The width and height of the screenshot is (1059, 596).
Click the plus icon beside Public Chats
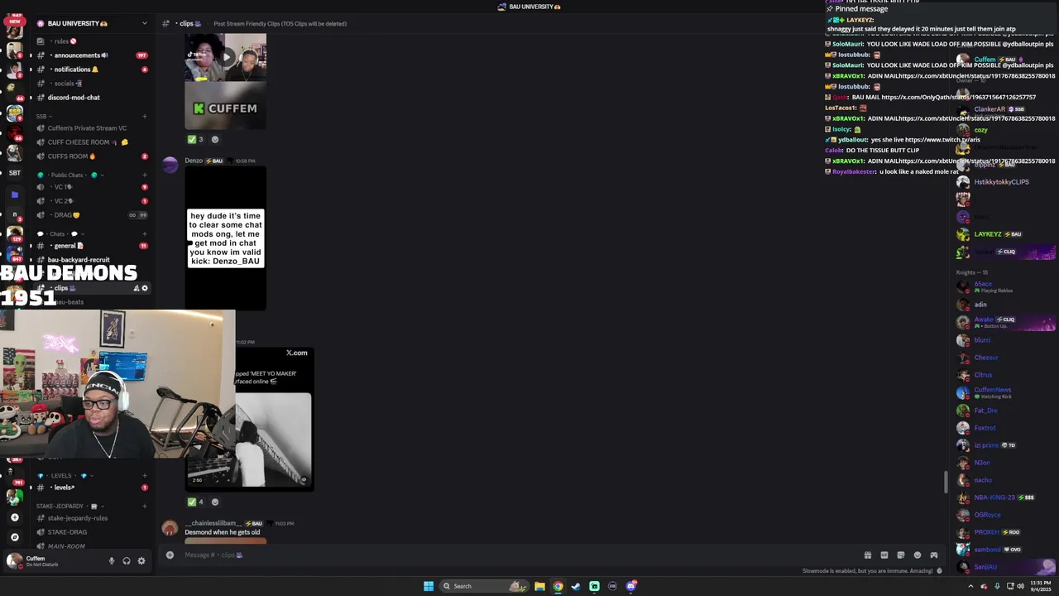coord(144,175)
